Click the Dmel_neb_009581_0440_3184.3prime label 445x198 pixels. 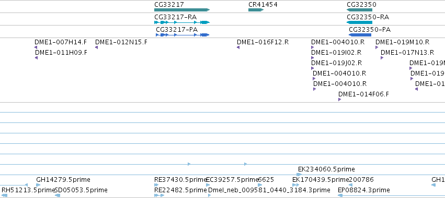pos(269,190)
